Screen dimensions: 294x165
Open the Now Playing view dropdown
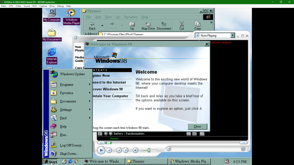[x=232, y=35]
